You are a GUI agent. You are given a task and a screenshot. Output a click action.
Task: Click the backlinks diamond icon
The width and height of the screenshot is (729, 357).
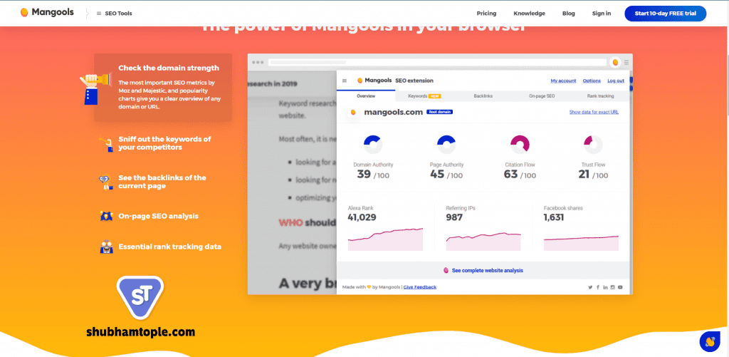coord(106,182)
